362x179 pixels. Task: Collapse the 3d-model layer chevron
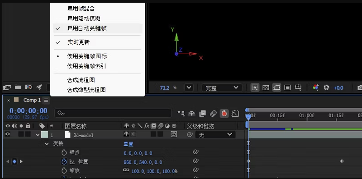[x=38, y=135]
